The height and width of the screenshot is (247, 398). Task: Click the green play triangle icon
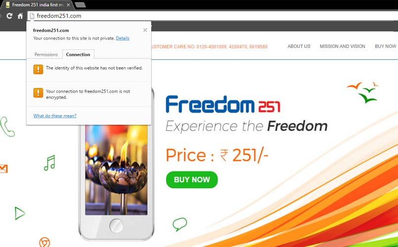[x=20, y=213]
